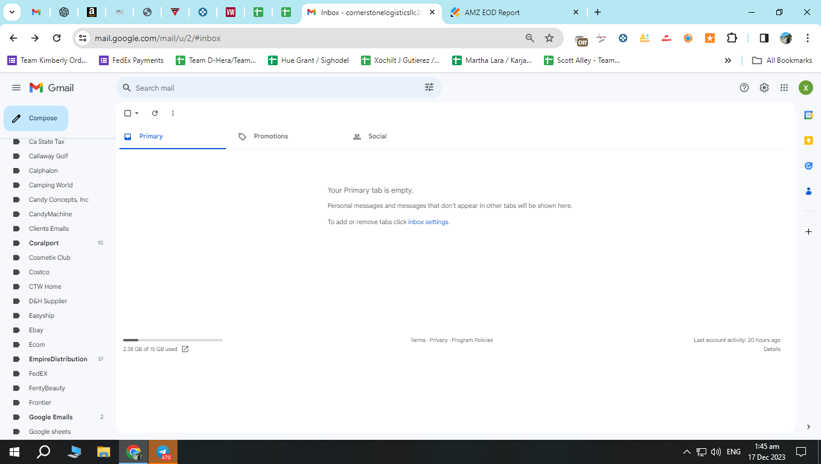Go back in browser history
Image resolution: width=821 pixels, height=464 pixels.
point(13,38)
